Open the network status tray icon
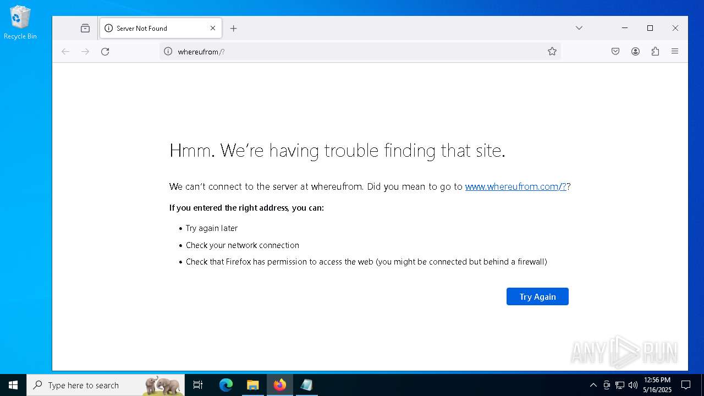Image resolution: width=704 pixels, height=396 pixels. pos(620,385)
